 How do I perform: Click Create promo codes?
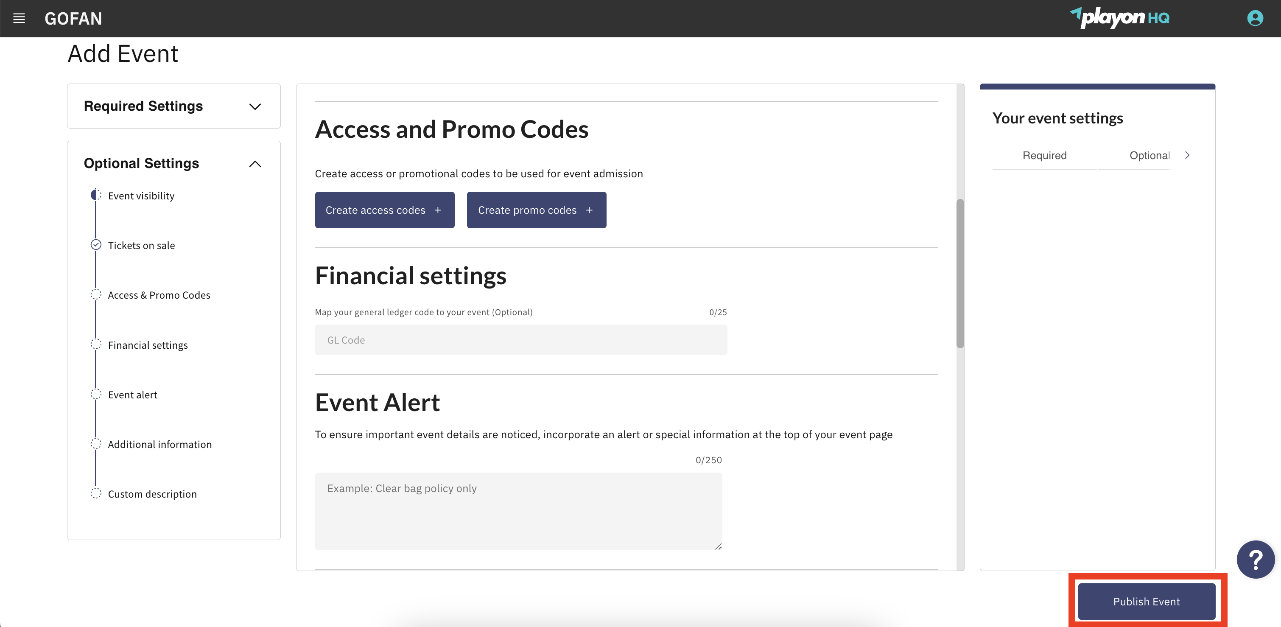coord(536,210)
